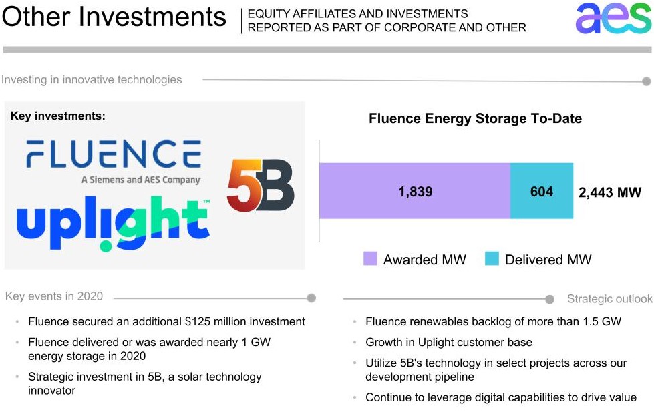Image resolution: width=654 pixels, height=416 pixels.
Task: Click the 'Investing in innovative technologies' heading
Action: click(92, 80)
